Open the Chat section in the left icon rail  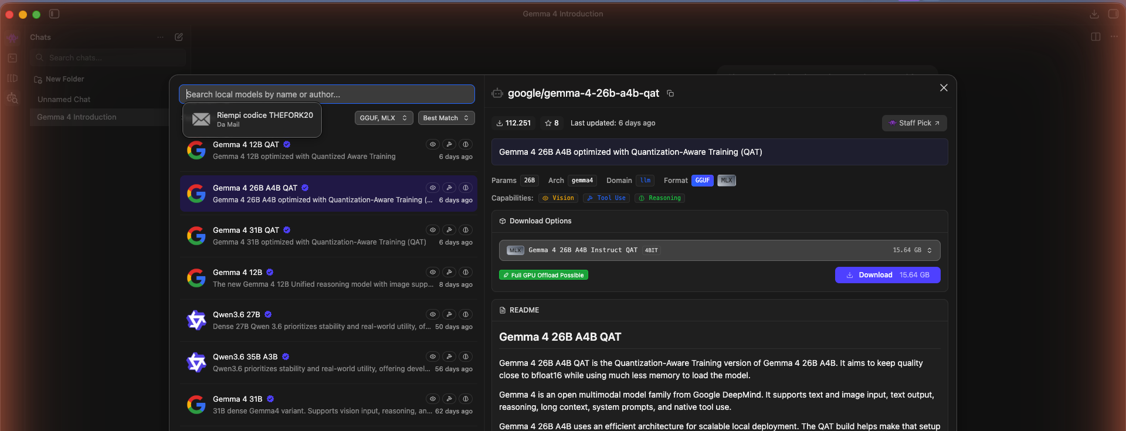(12, 38)
